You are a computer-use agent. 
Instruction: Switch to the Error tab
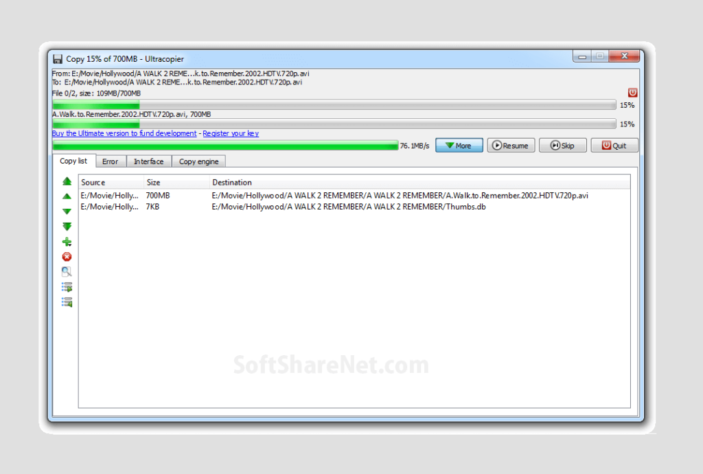111,161
